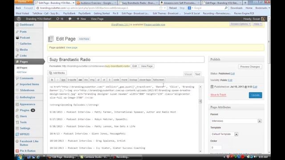Screen dimensions: 285x160
Task: Switch to Audience Overview Google tab
Action: pyautogui.click(x=96, y=3)
